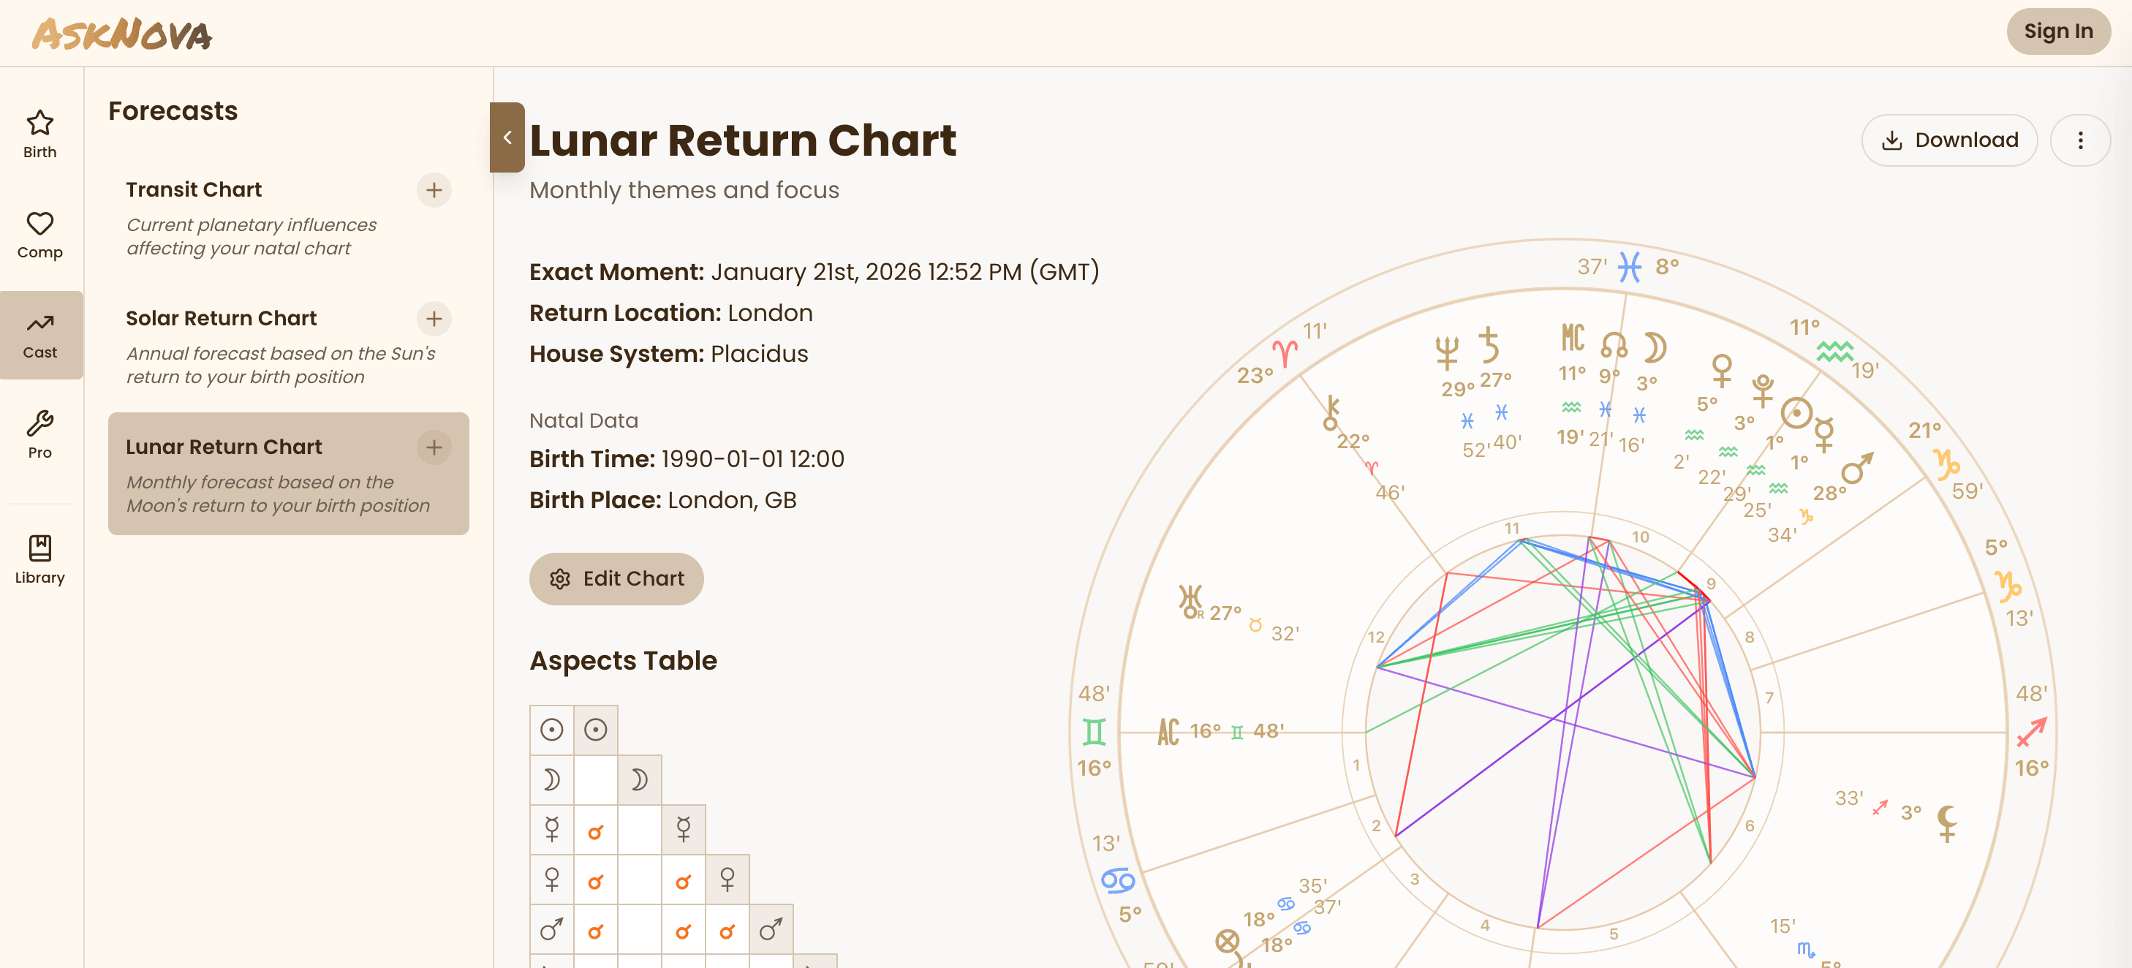Click the Edit Chart button
2132x968 pixels.
[x=616, y=578]
